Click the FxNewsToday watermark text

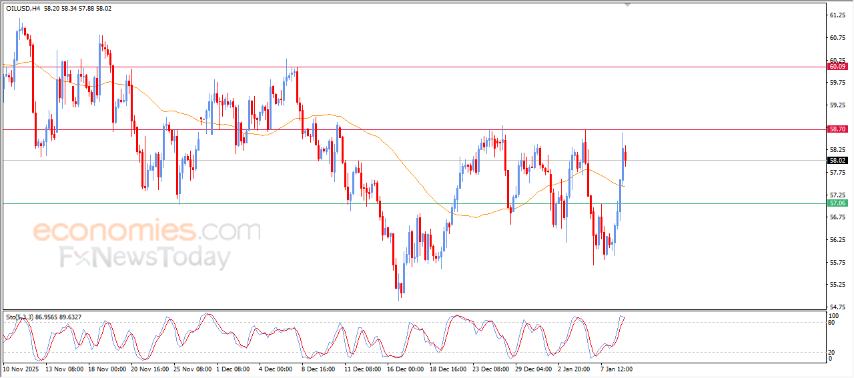pos(145,257)
